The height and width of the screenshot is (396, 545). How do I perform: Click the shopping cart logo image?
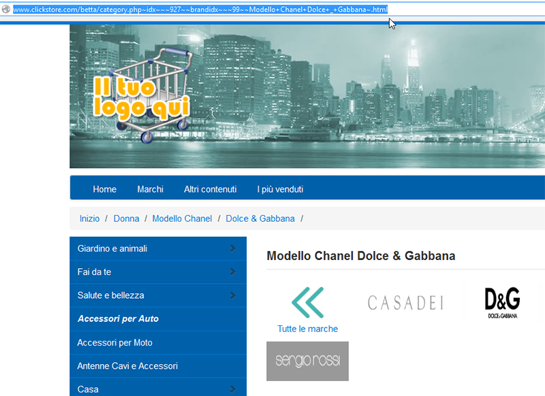tap(142, 95)
